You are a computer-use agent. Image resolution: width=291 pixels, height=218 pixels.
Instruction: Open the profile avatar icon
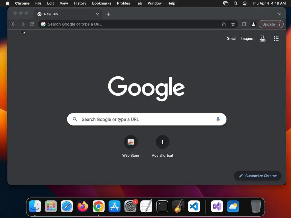pos(253,24)
